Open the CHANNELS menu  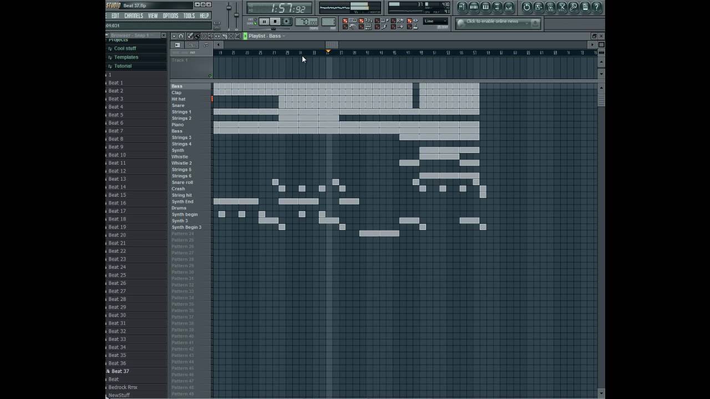134,16
